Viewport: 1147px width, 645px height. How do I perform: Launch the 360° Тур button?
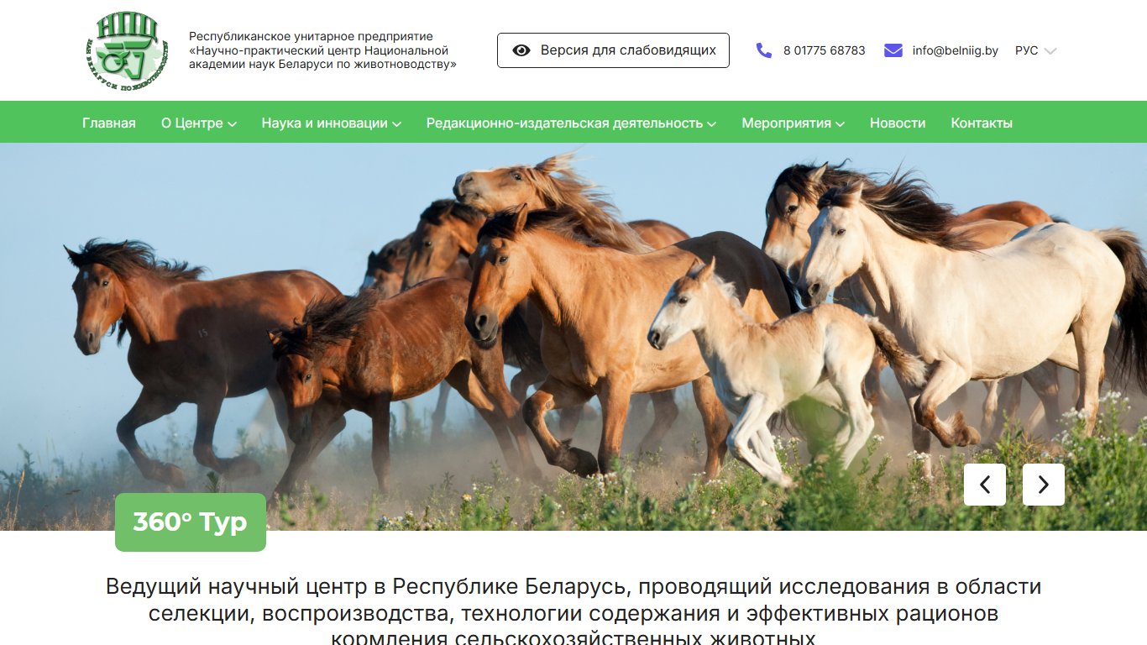coord(191,522)
